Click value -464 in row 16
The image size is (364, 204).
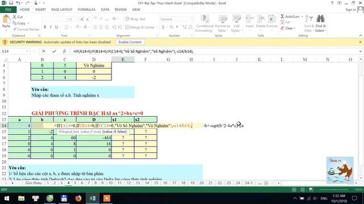pyautogui.click(x=94, y=138)
